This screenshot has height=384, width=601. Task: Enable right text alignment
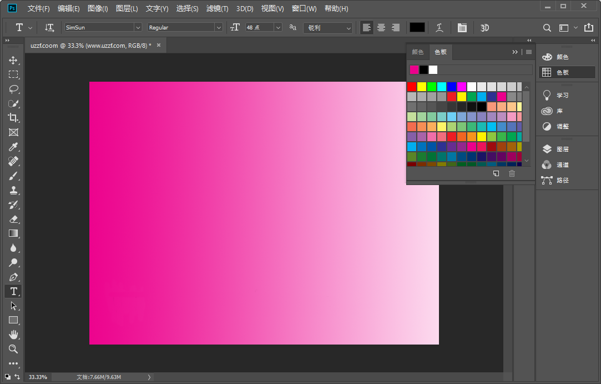click(396, 27)
